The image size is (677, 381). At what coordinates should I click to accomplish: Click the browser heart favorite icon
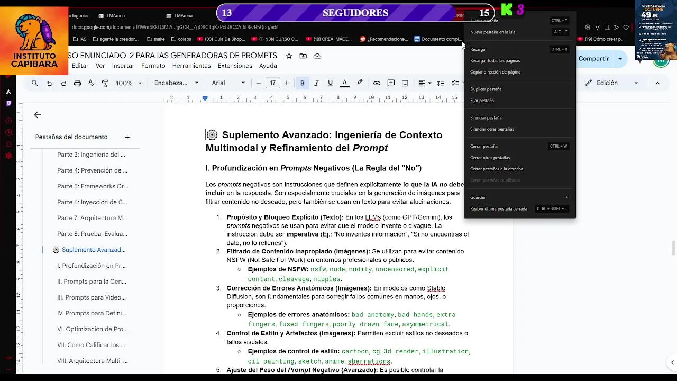tap(626, 27)
